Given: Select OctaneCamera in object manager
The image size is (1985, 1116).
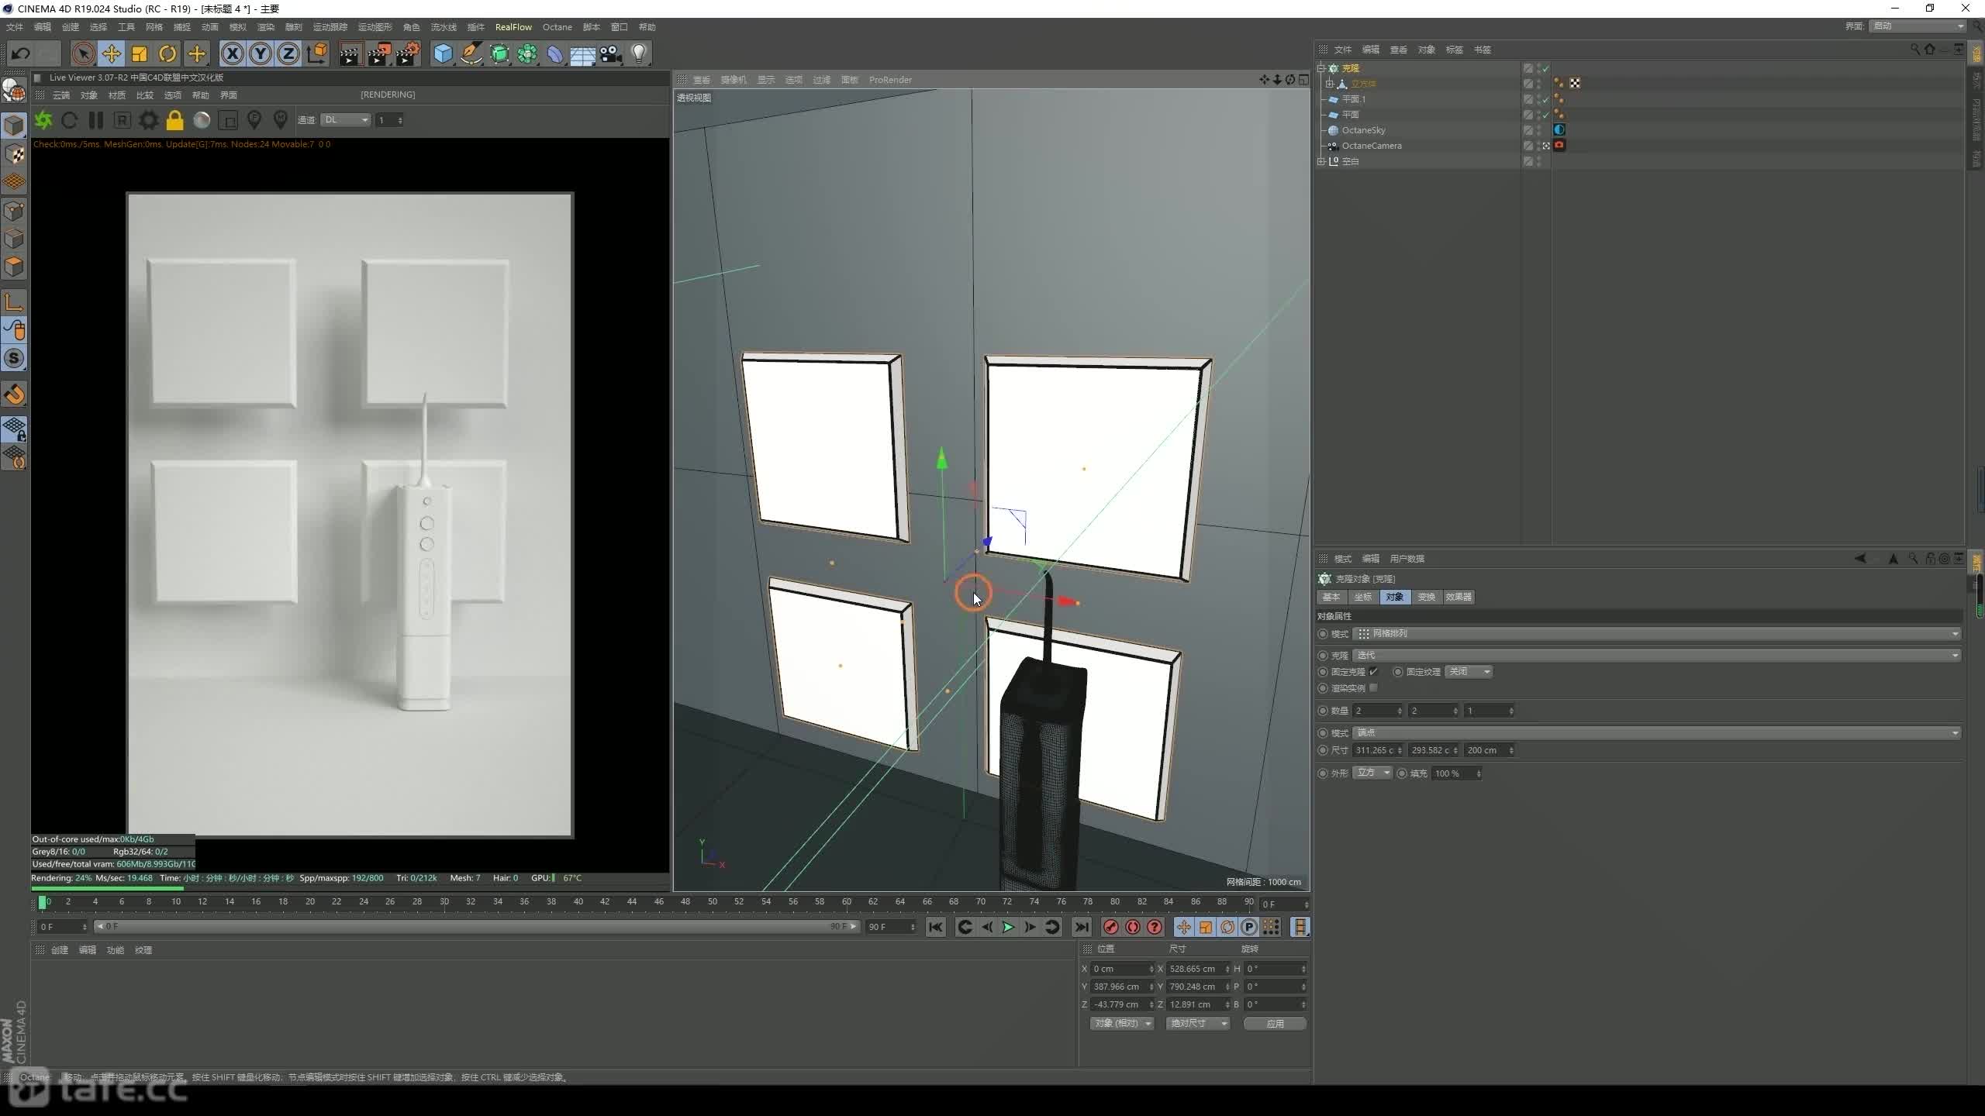Looking at the screenshot, I should [1372, 146].
